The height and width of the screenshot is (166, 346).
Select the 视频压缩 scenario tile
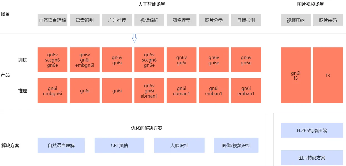(295, 20)
